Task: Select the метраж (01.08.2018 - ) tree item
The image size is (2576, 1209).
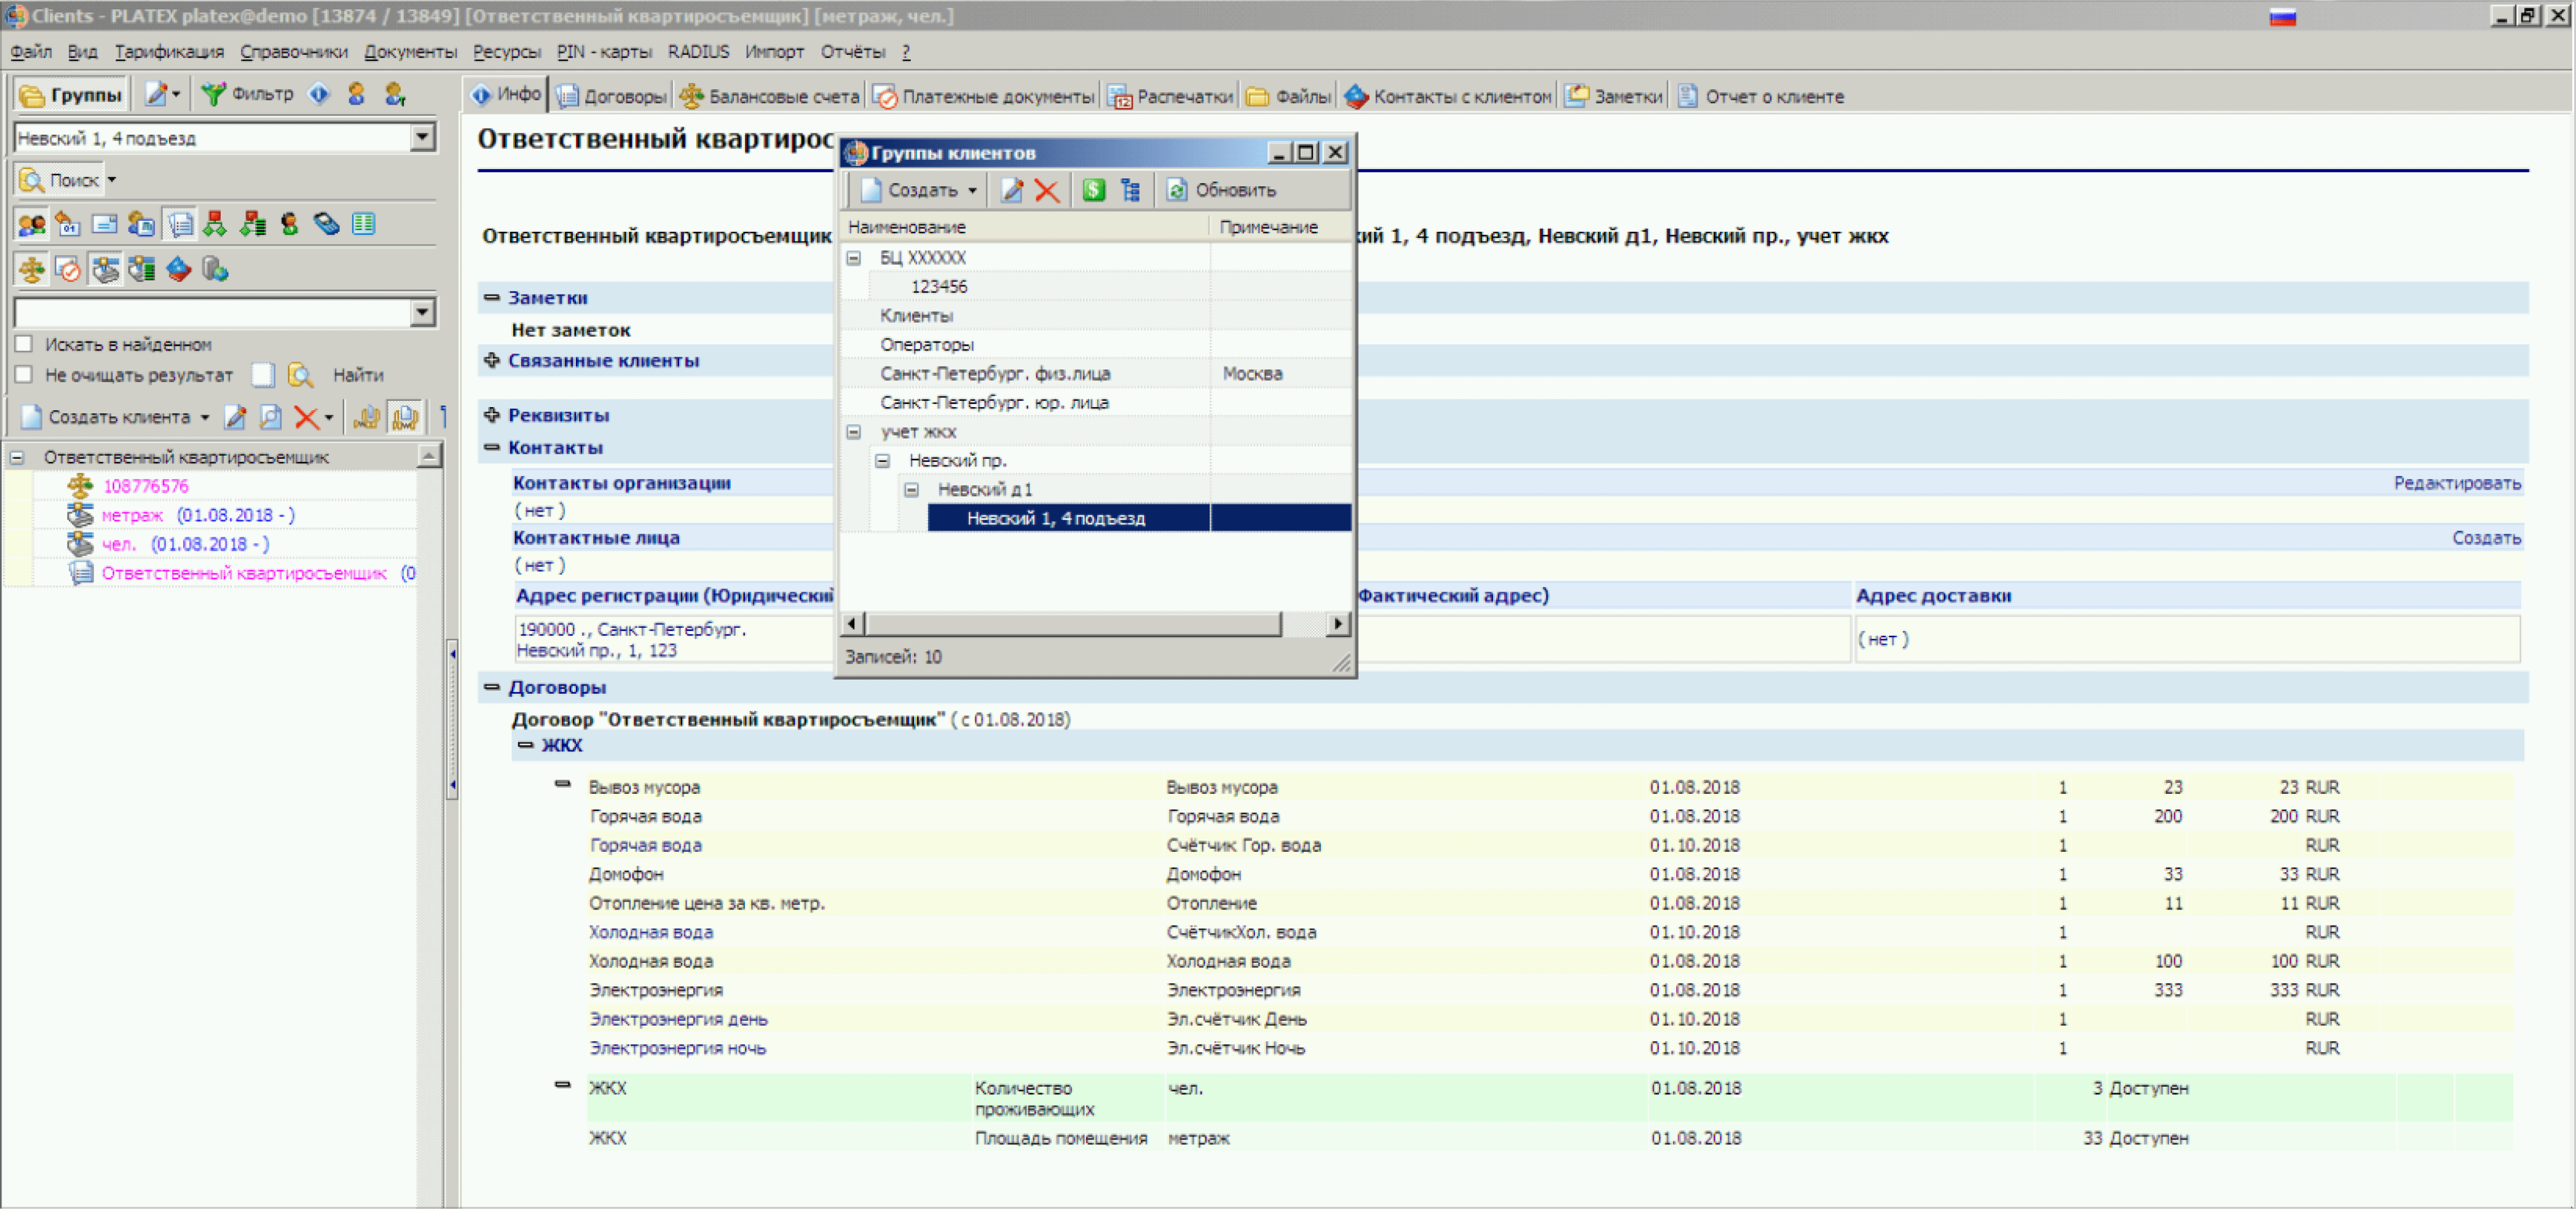Action: pyautogui.click(x=198, y=515)
